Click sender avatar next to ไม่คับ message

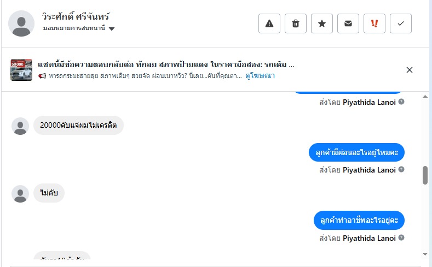[20, 194]
